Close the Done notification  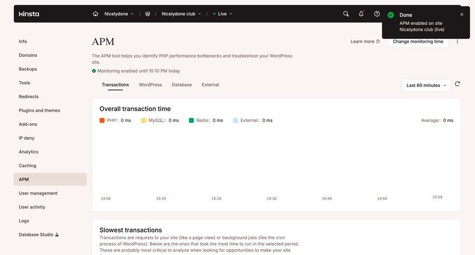point(462,15)
